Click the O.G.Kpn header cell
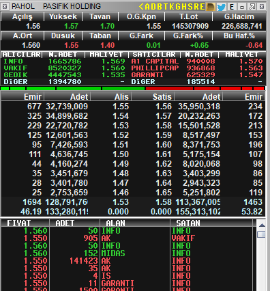This screenshot has width=270, height=291. [x=141, y=16]
